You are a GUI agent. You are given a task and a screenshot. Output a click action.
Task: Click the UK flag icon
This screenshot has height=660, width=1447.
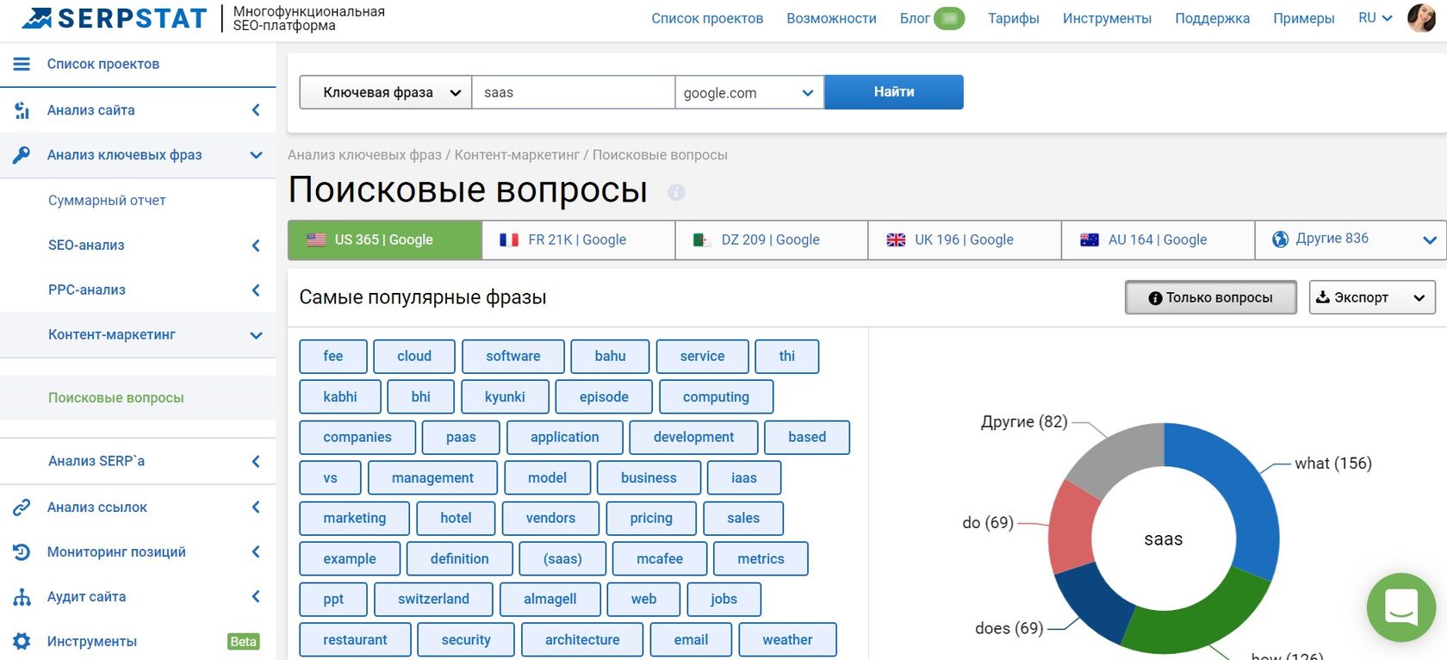[x=896, y=240]
